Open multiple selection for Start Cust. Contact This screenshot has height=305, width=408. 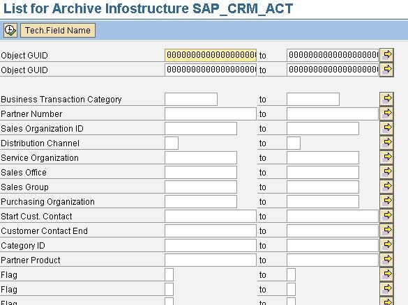coord(386,216)
